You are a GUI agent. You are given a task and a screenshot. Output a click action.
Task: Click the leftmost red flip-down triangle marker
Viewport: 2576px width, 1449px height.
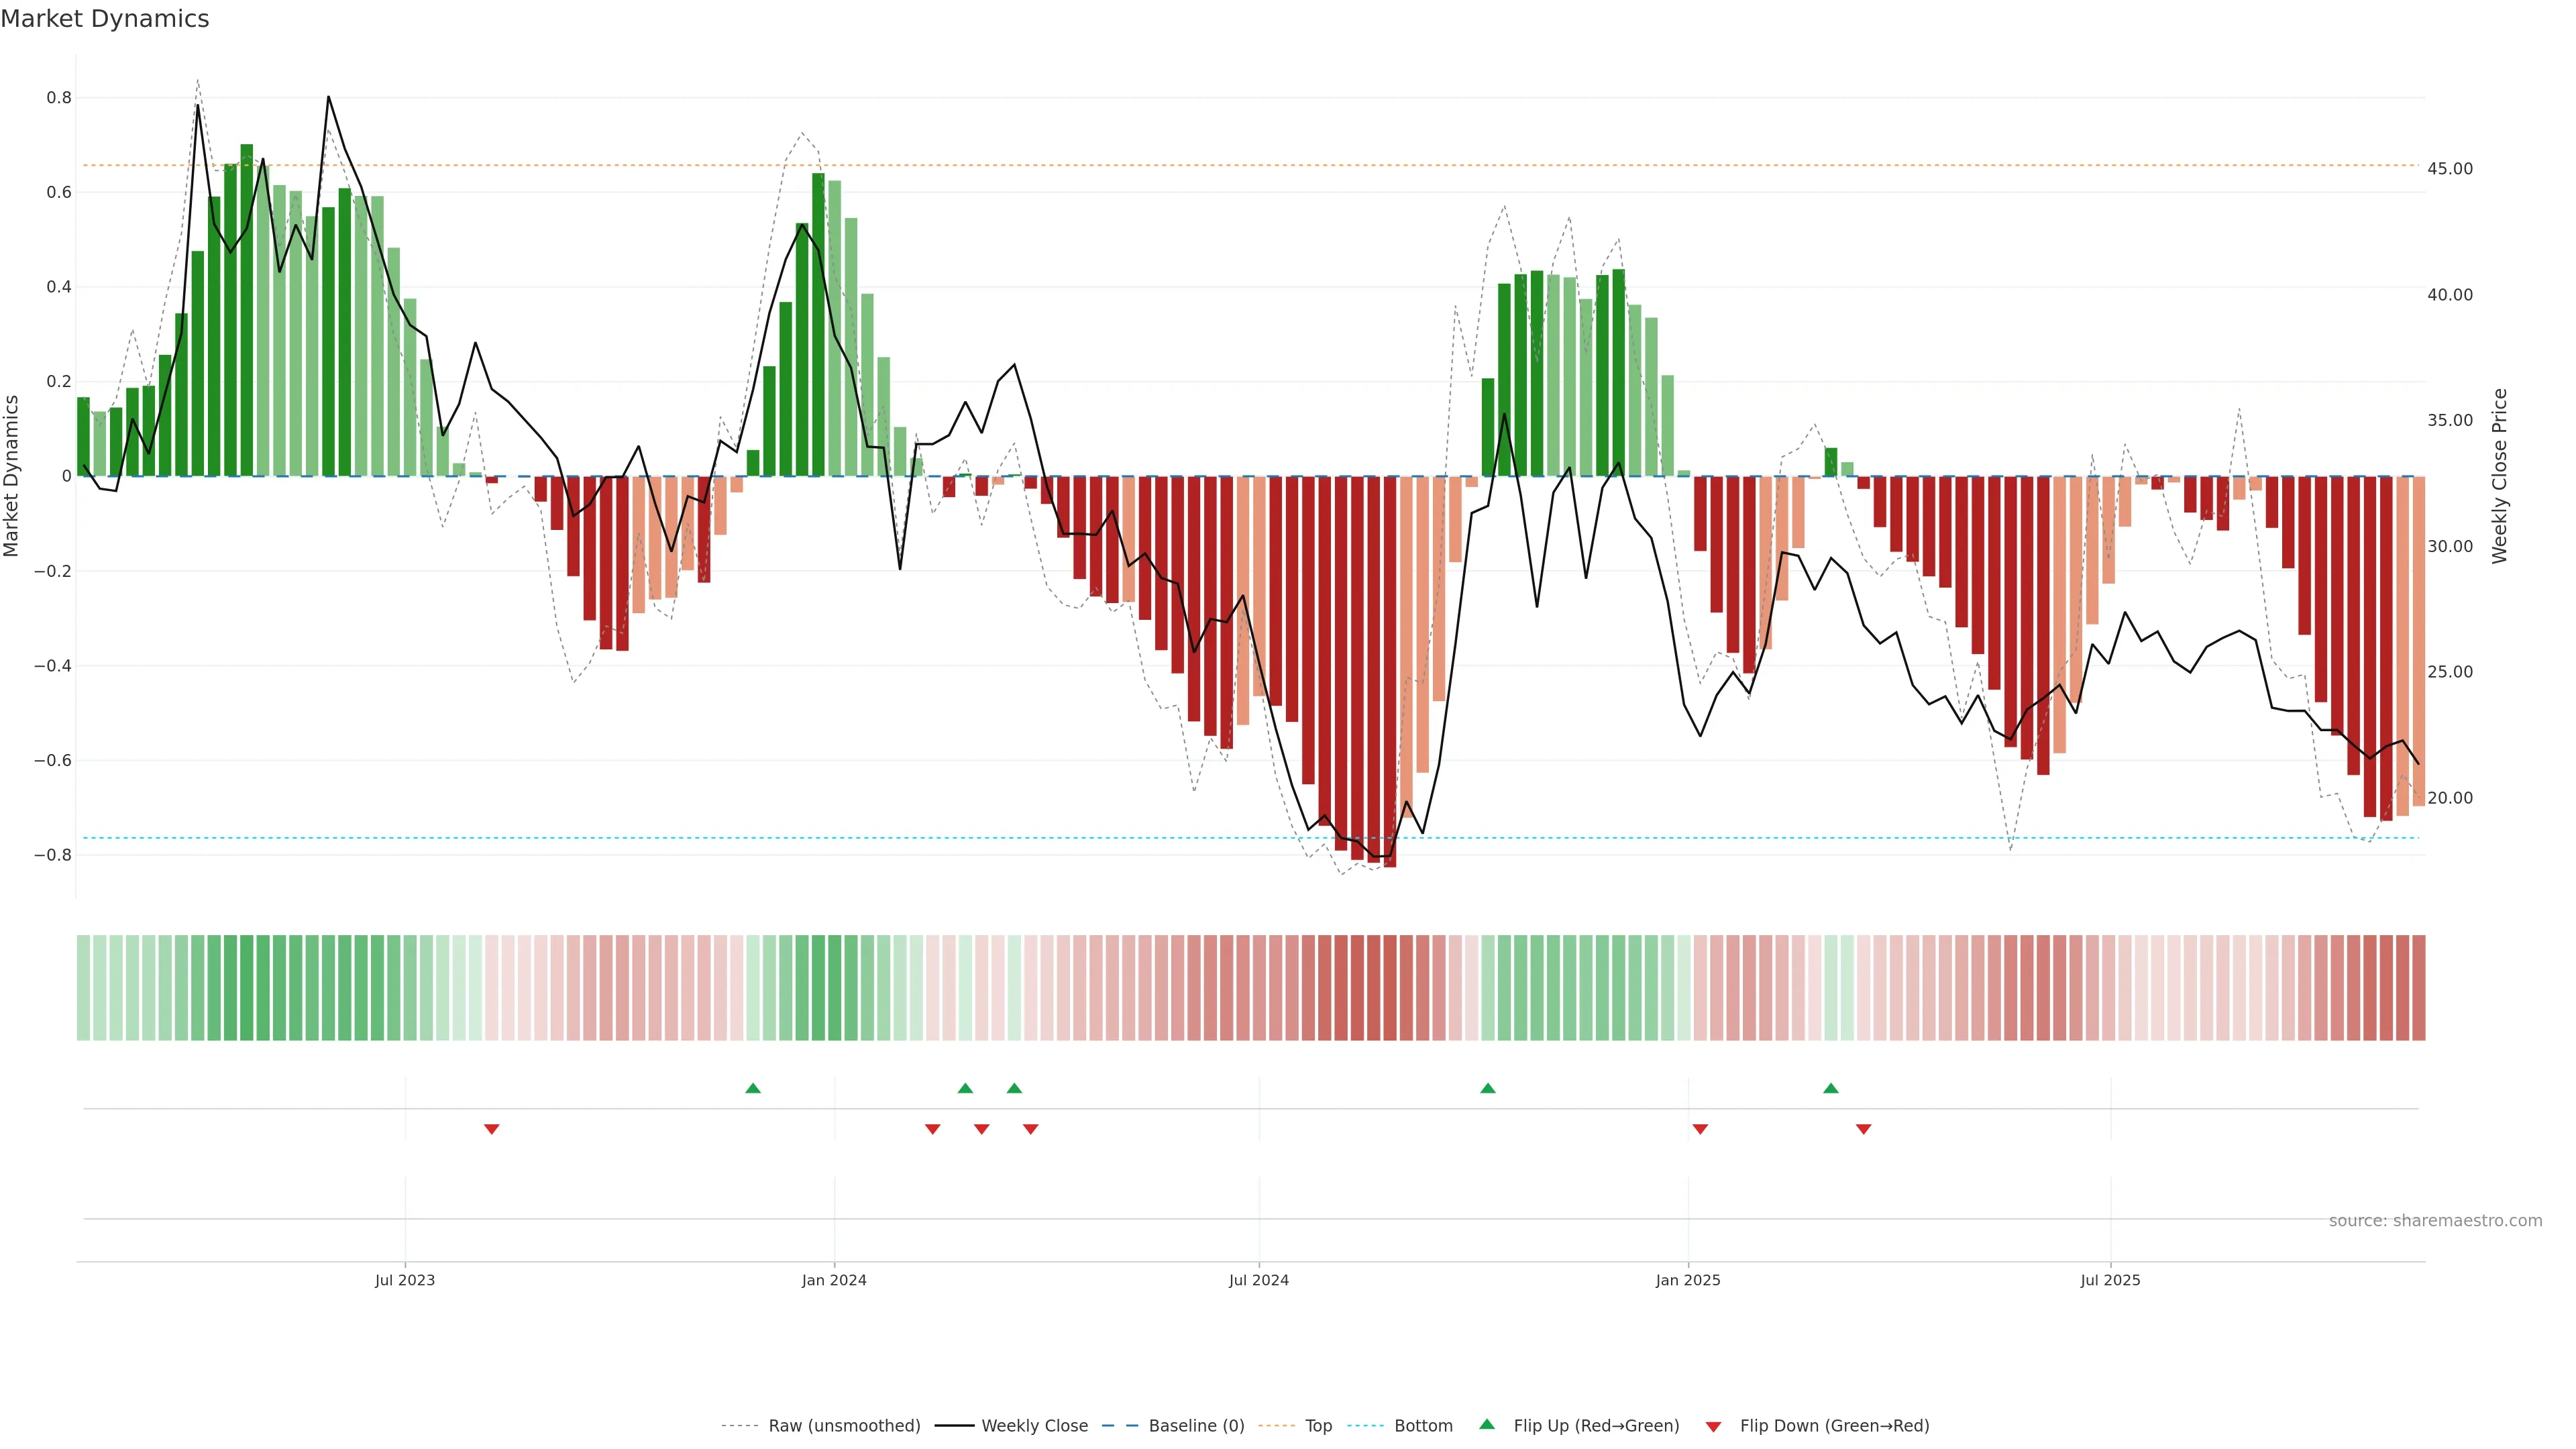point(491,1129)
